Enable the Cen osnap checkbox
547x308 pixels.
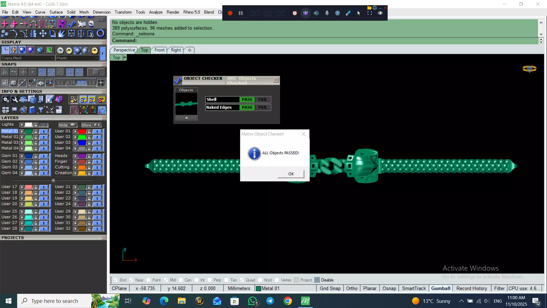coord(181,280)
